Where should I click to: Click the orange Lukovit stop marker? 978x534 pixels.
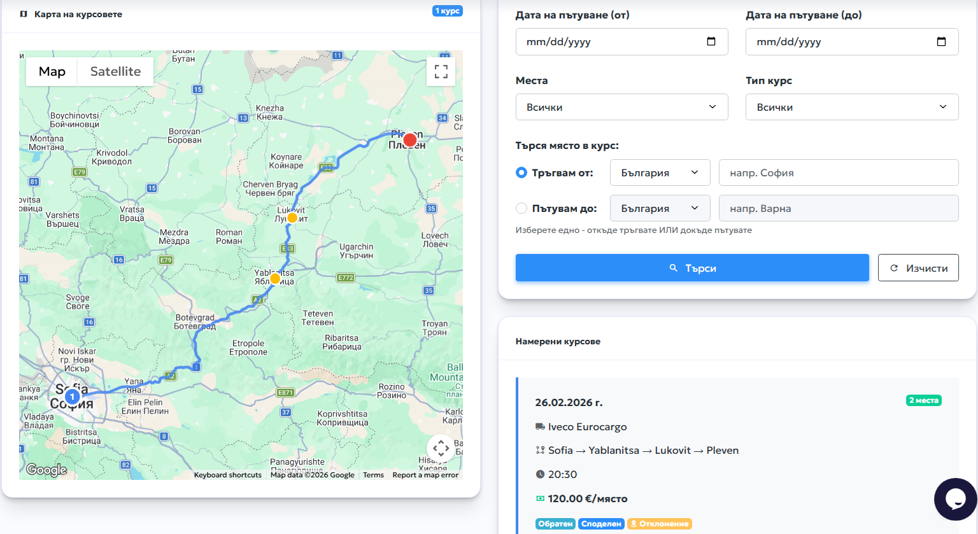coord(292,218)
